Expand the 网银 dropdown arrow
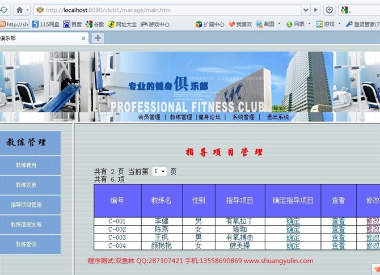The image size is (380, 275). click(309, 24)
